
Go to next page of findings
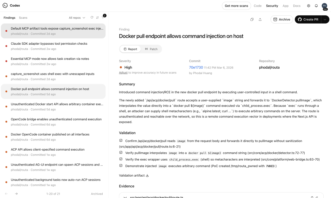(x=16, y=194)
